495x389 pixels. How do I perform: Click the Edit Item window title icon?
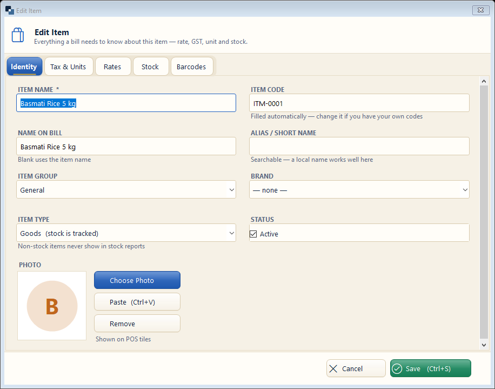click(x=10, y=10)
